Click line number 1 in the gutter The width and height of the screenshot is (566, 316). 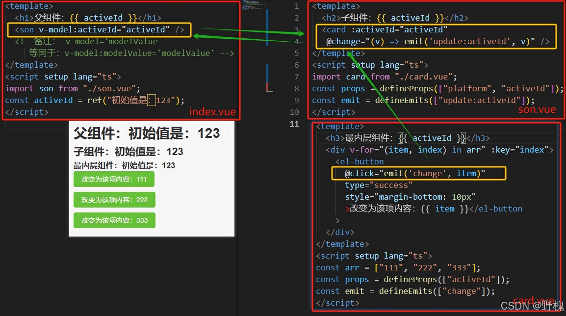(x=296, y=6)
